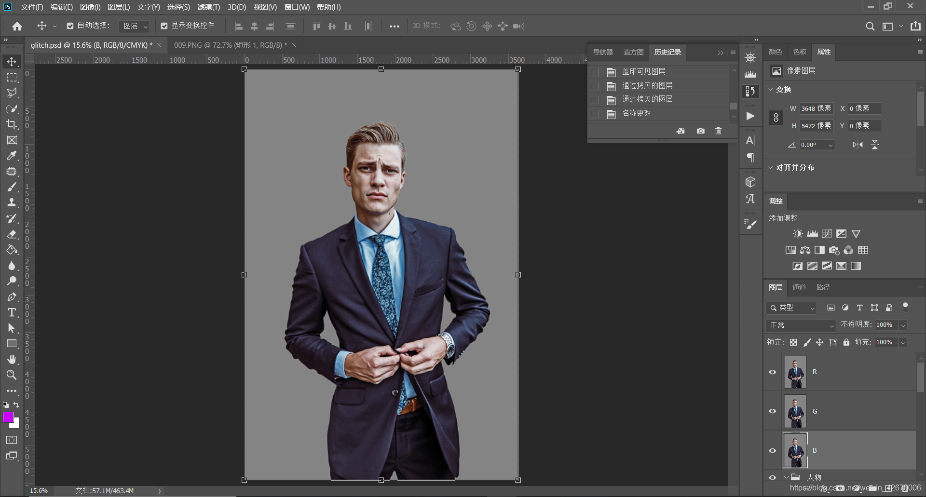The width and height of the screenshot is (926, 497).
Task: Open the layer opacity dropdown arrow
Action: pos(903,325)
